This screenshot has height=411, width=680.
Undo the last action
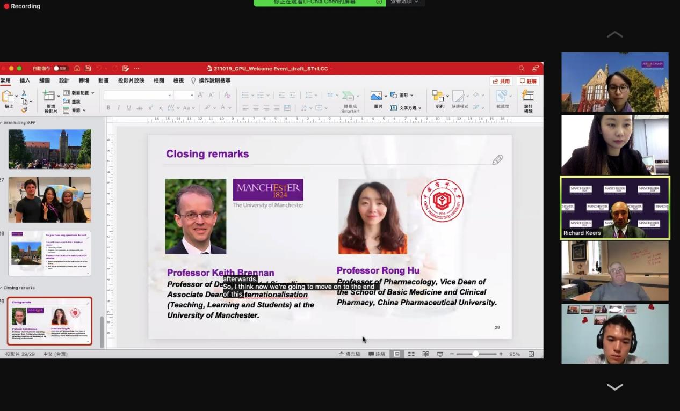coord(99,68)
